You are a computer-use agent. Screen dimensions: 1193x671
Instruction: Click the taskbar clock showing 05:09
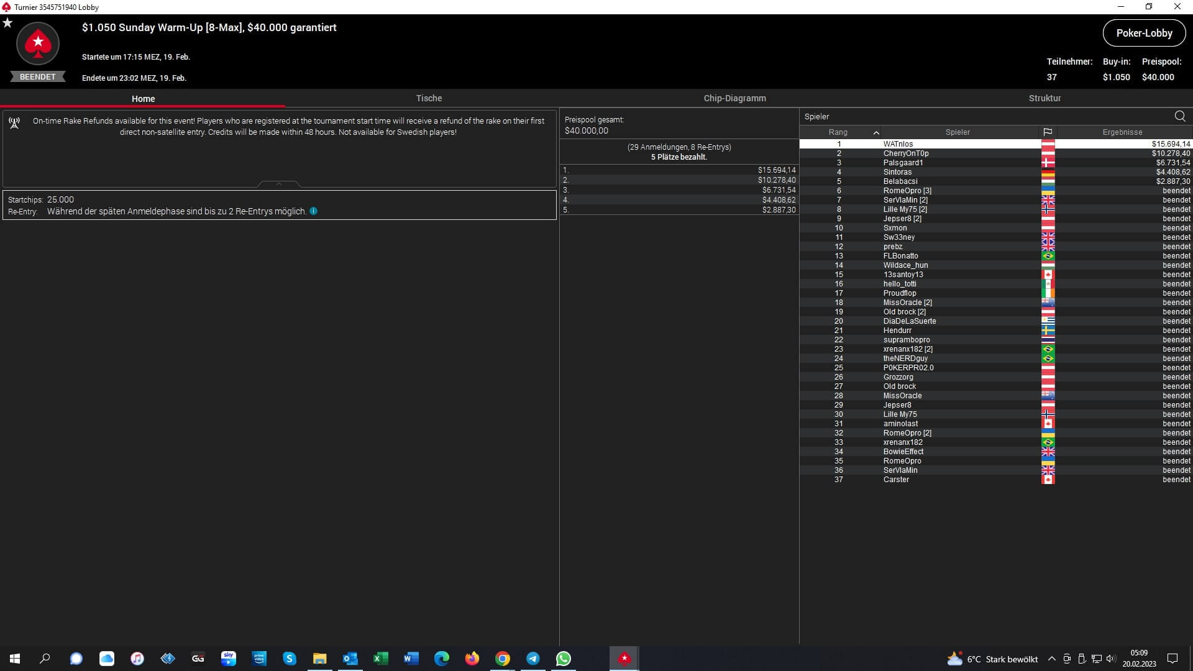pyautogui.click(x=1139, y=659)
